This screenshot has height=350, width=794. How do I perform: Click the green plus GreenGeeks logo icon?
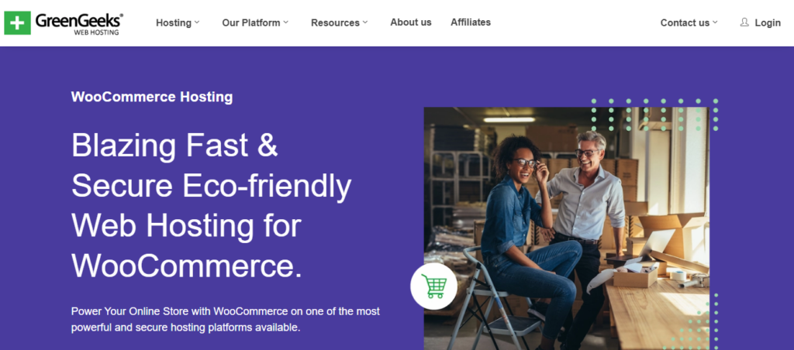pyautogui.click(x=17, y=23)
